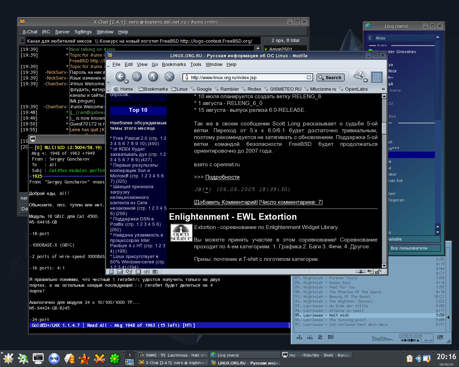Launch X-Chat from the panel icon
459x367 pixels.
[x=99, y=358]
